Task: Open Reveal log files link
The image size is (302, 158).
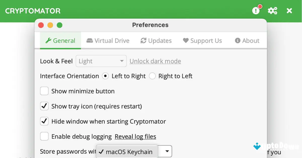Action: tap(135, 136)
